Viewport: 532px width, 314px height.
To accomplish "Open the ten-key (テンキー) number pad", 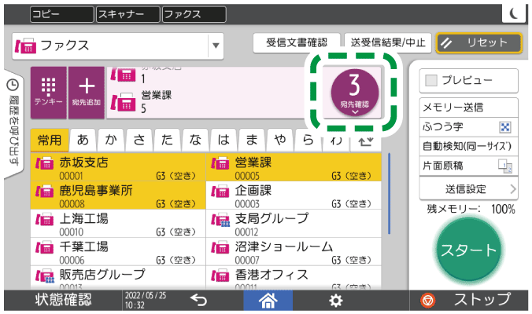I will click(x=49, y=93).
